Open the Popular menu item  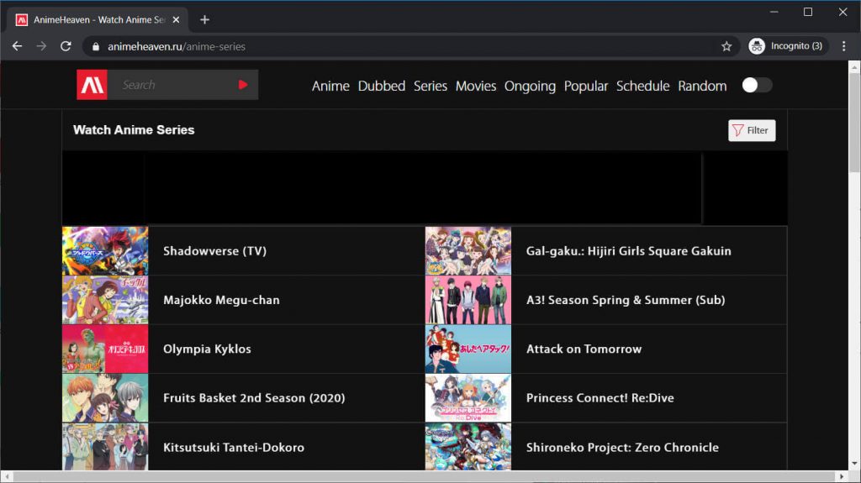586,86
